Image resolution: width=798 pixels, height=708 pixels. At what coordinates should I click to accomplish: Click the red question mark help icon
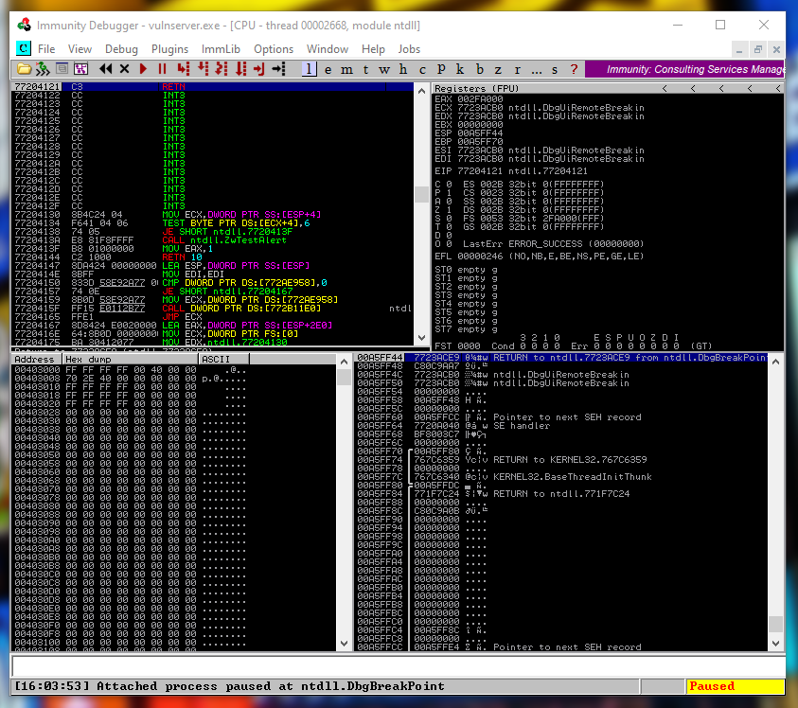(573, 69)
